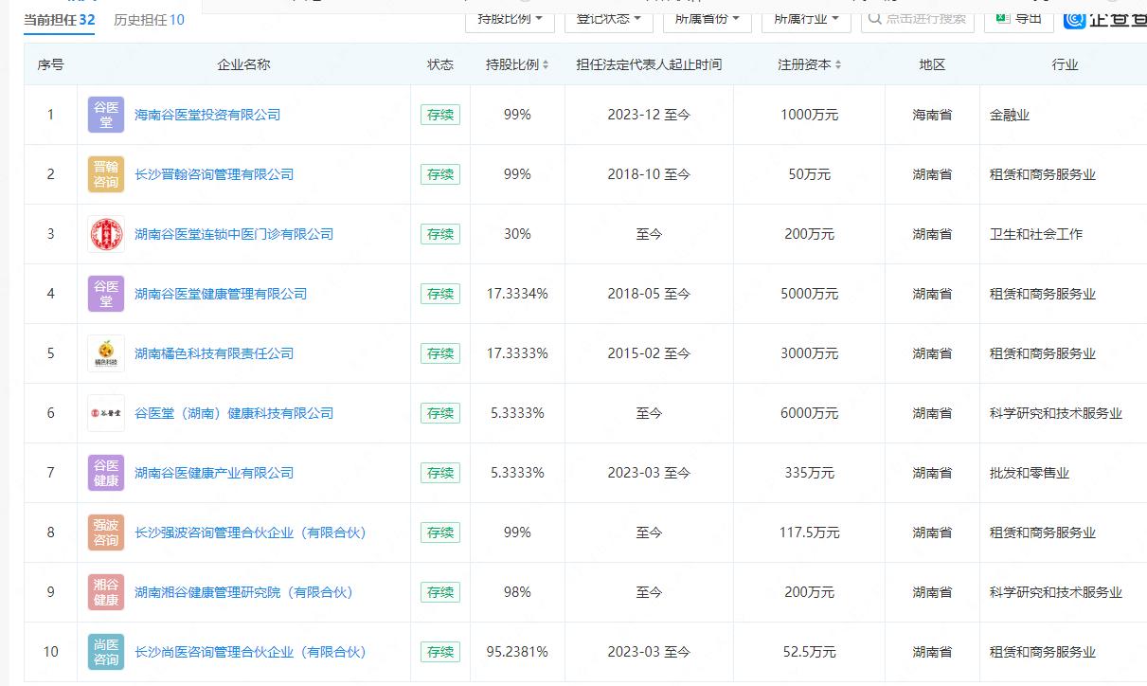The width and height of the screenshot is (1147, 686).
Task: Open 湖南谷医健康产业有限公司 link
Action: point(214,473)
